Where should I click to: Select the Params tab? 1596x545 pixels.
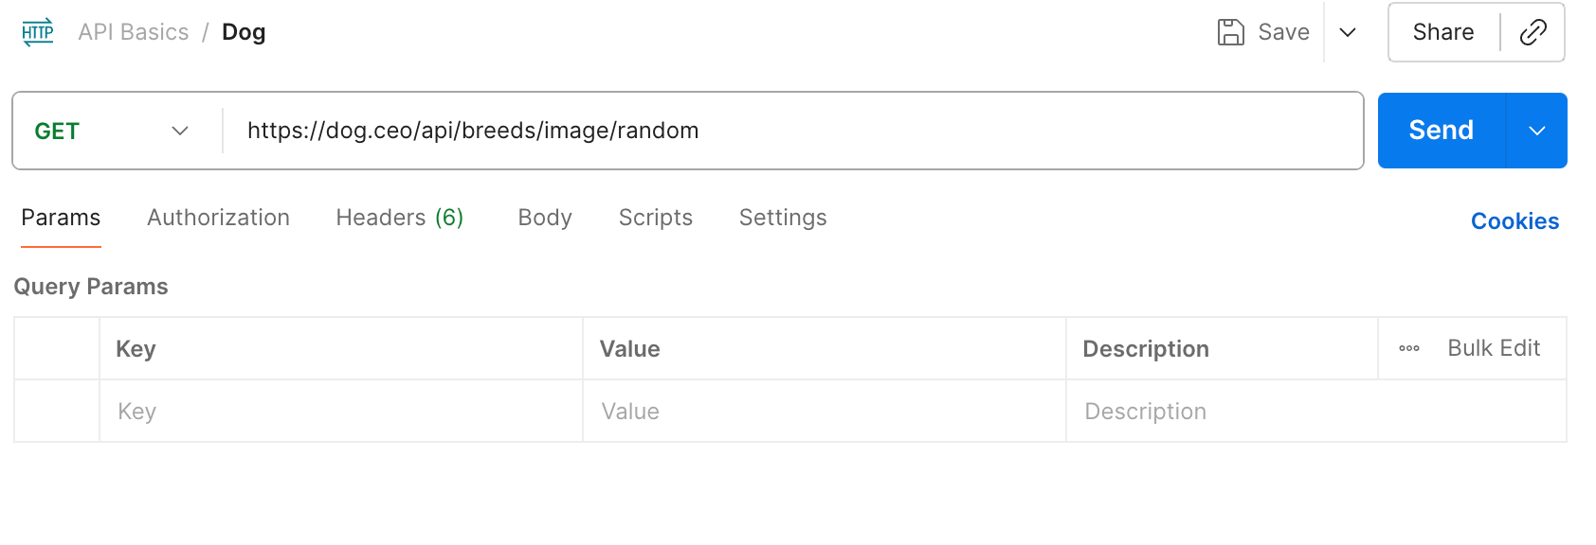click(61, 218)
